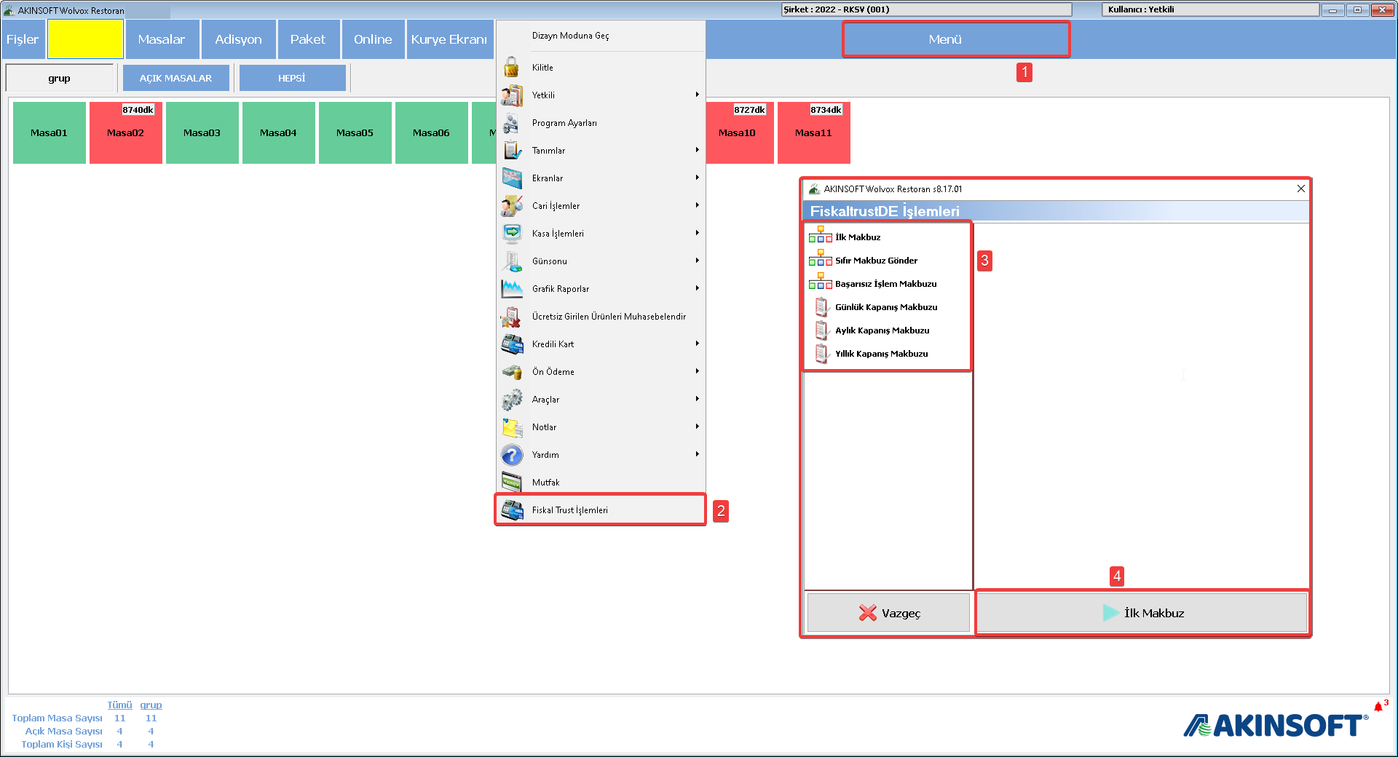Switch to the Kurye Ekranı tab

(x=449, y=39)
